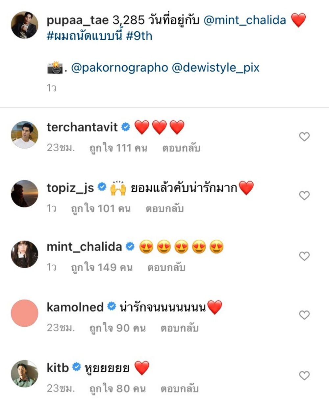329x412 pixels.
Task: Open the topiz_js username
Action: pyautogui.click(x=70, y=188)
